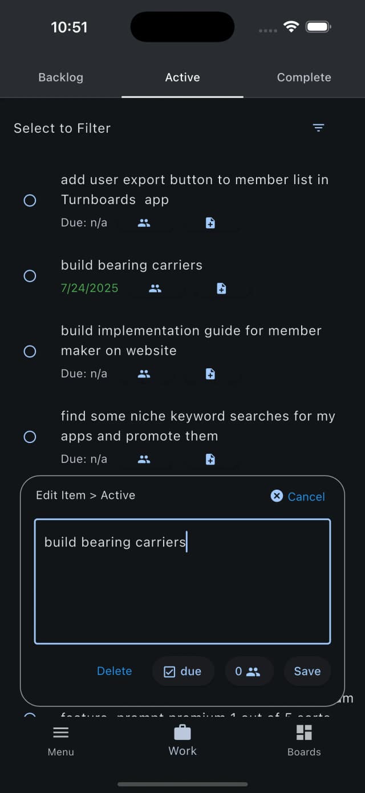365x793 pixels.
Task: Click the members icon on niche keyword task
Action: [x=144, y=459]
